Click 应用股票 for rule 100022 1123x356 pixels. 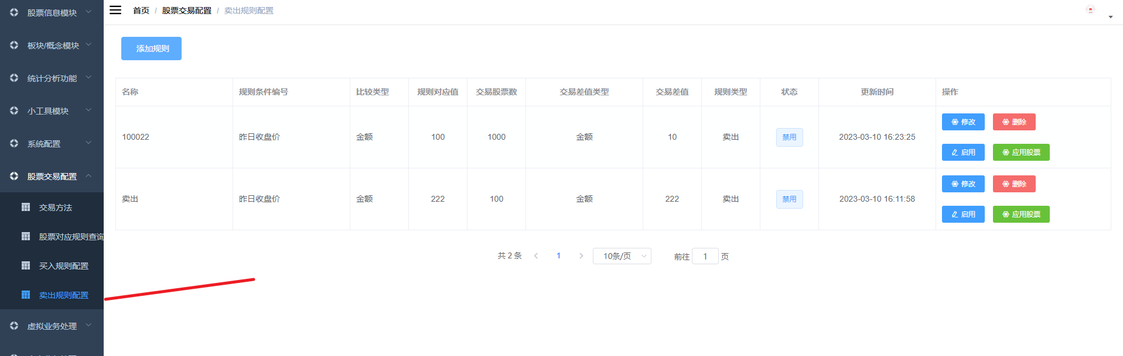pos(1021,152)
